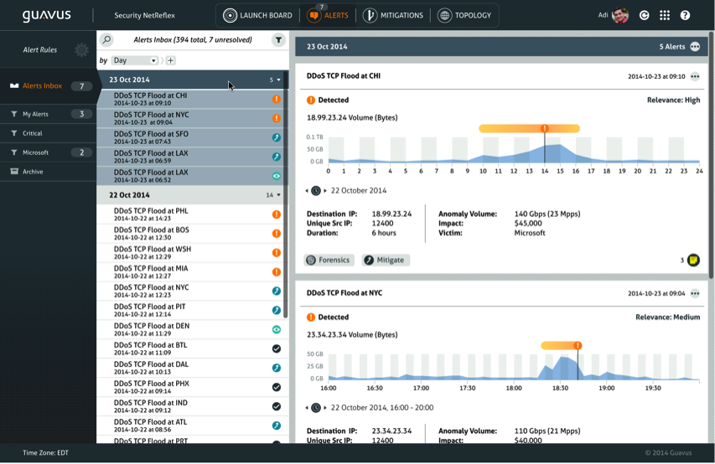Click the Forensics button

(329, 260)
